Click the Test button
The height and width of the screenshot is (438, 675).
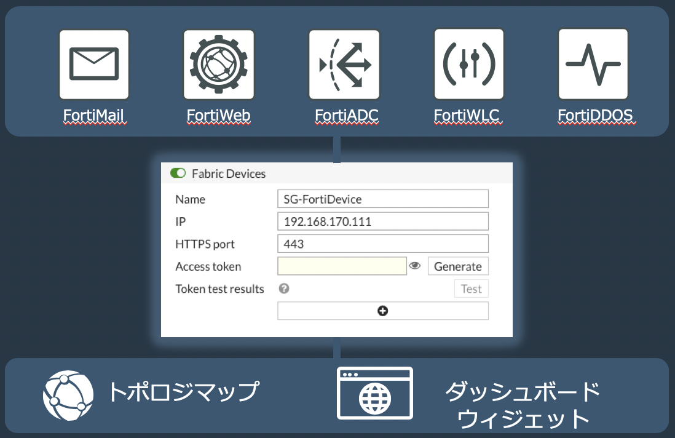pos(471,289)
